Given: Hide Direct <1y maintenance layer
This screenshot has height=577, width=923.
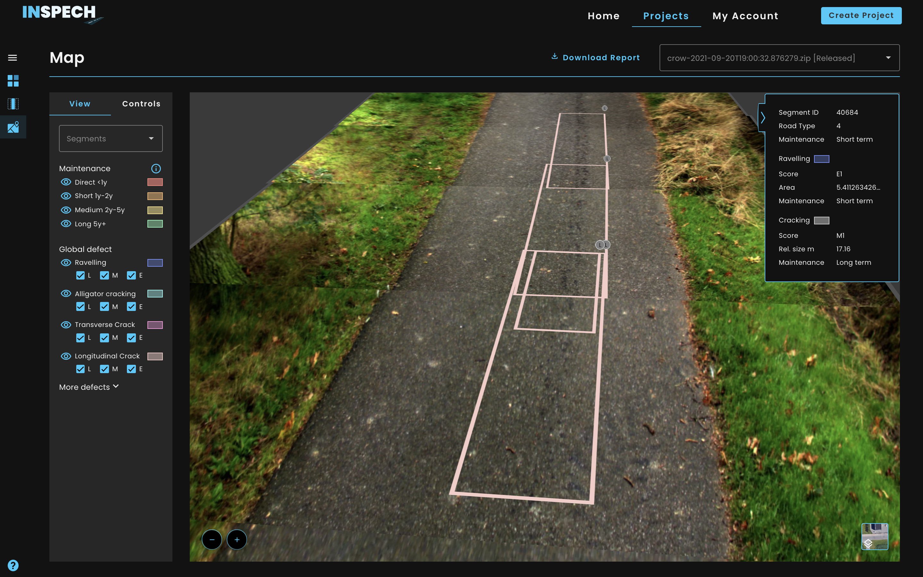Looking at the screenshot, I should pyautogui.click(x=66, y=182).
